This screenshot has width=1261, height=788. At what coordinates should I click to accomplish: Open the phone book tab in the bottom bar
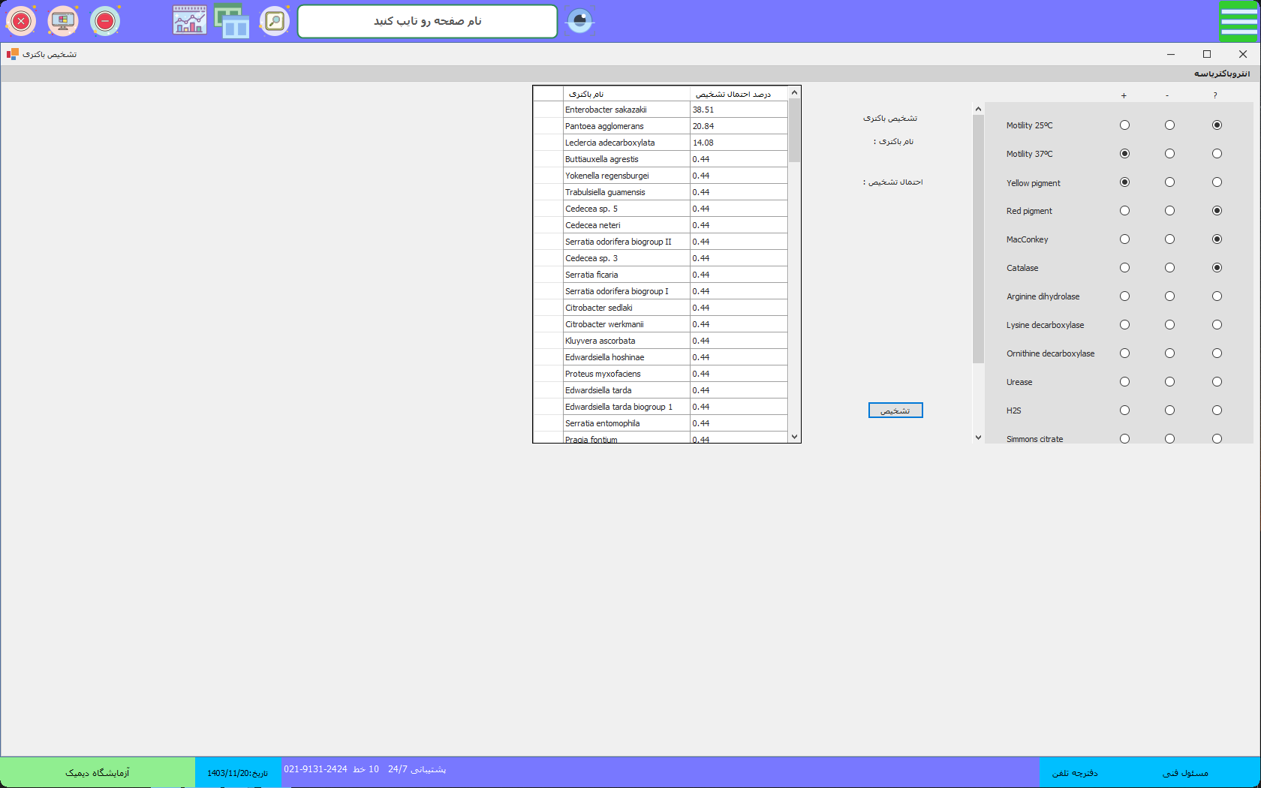(1075, 773)
